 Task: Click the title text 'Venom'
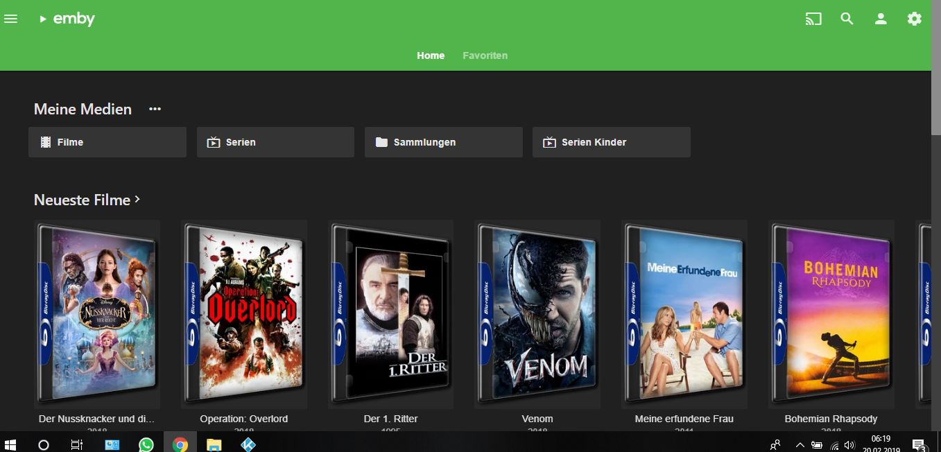point(537,419)
